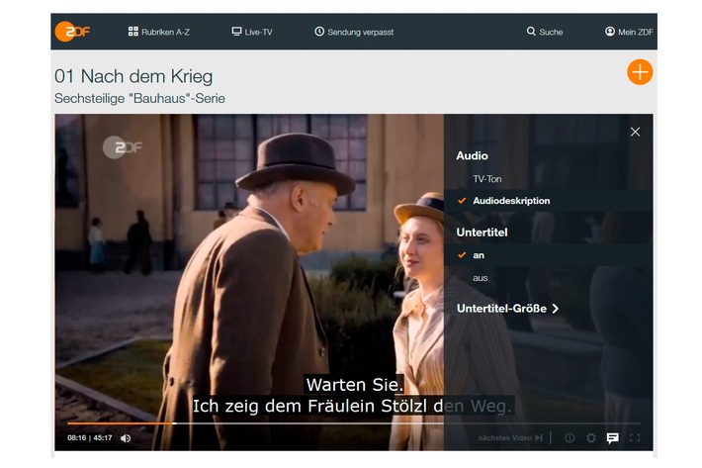Open Rubriken A-Z menu

pyautogui.click(x=159, y=32)
